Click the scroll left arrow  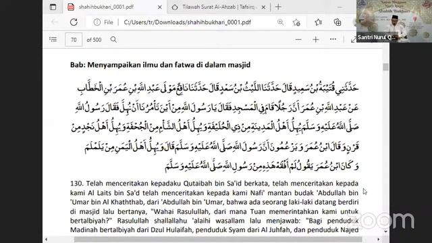(x=46, y=240)
